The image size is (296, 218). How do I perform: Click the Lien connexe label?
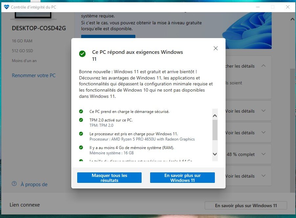pos(25,205)
